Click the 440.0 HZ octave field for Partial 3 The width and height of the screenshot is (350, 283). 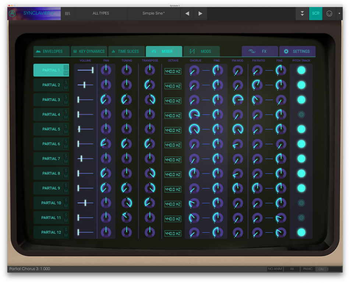click(173, 101)
